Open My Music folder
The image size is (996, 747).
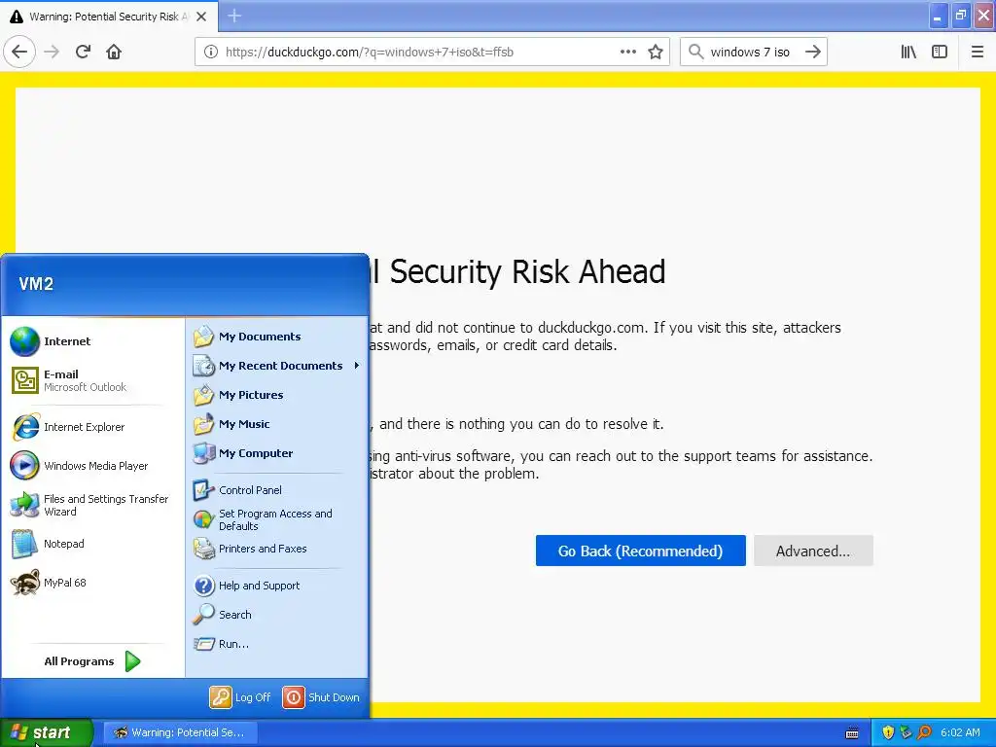(277, 424)
